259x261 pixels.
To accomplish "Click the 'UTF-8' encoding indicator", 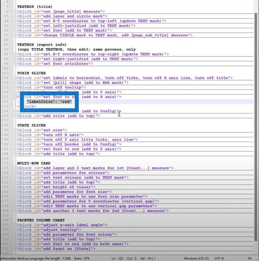I will click(x=219, y=259).
